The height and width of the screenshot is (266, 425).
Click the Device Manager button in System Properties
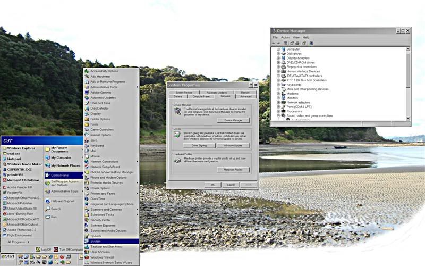pos(233,120)
